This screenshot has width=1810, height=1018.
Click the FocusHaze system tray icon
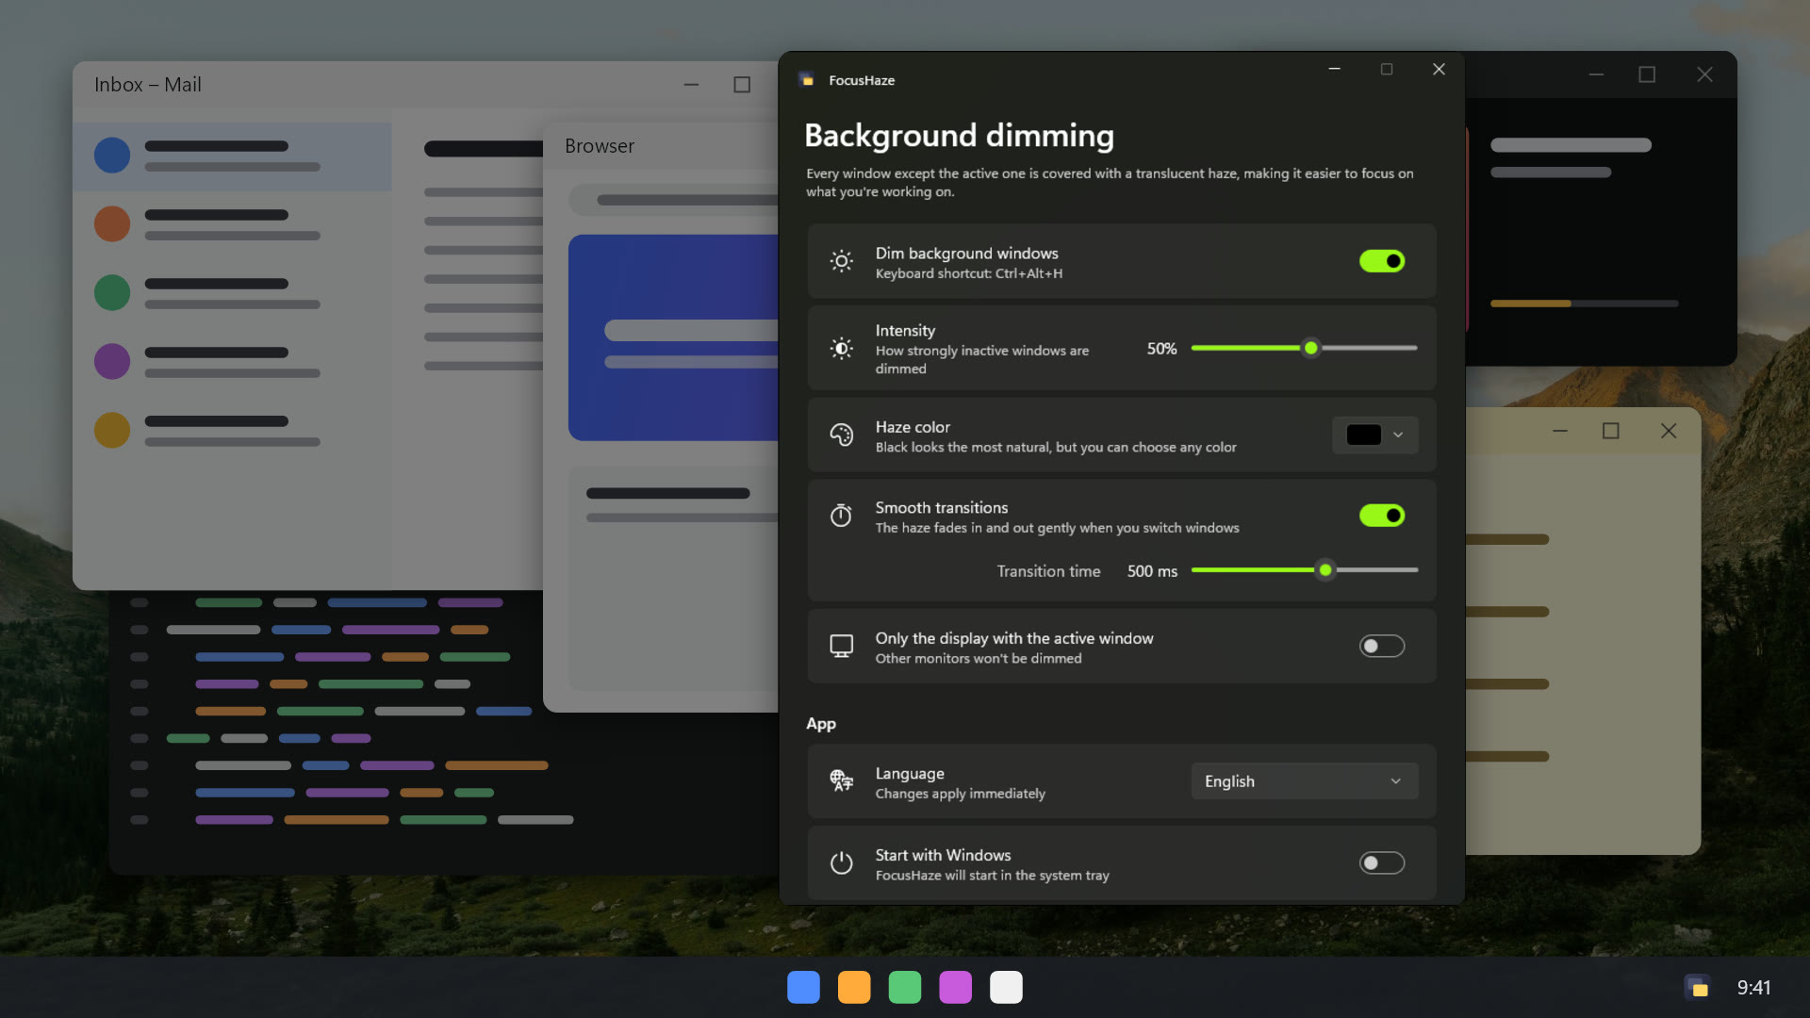click(1698, 987)
